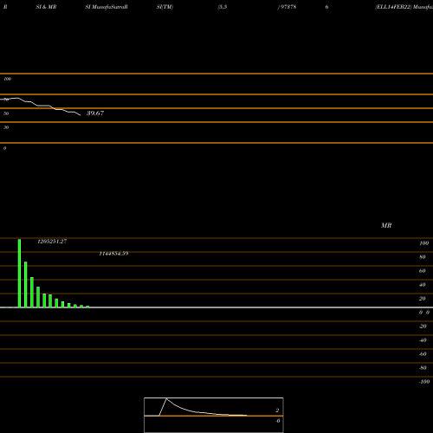This screenshot has width=433, height=433.
Task: Click the MR heading above lower chart
Action: [x=386, y=225]
